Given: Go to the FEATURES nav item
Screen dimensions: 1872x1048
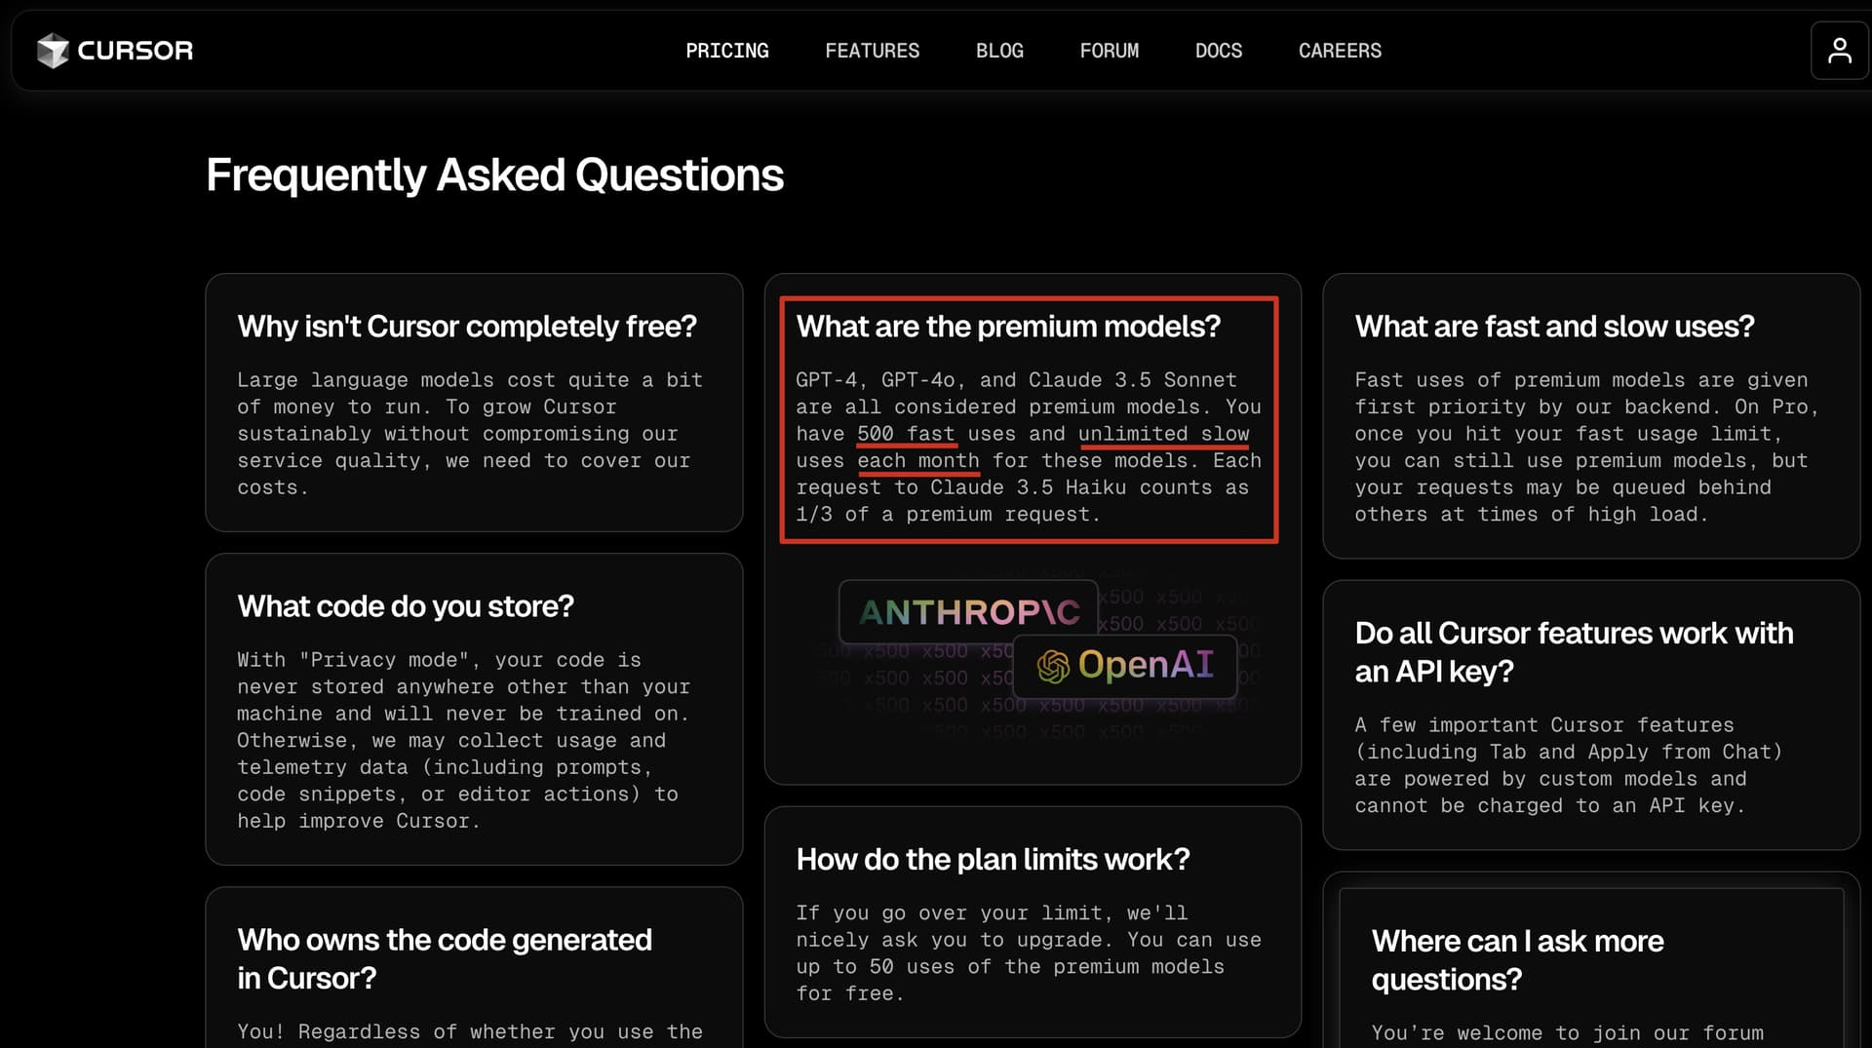Looking at the screenshot, I should 873,51.
